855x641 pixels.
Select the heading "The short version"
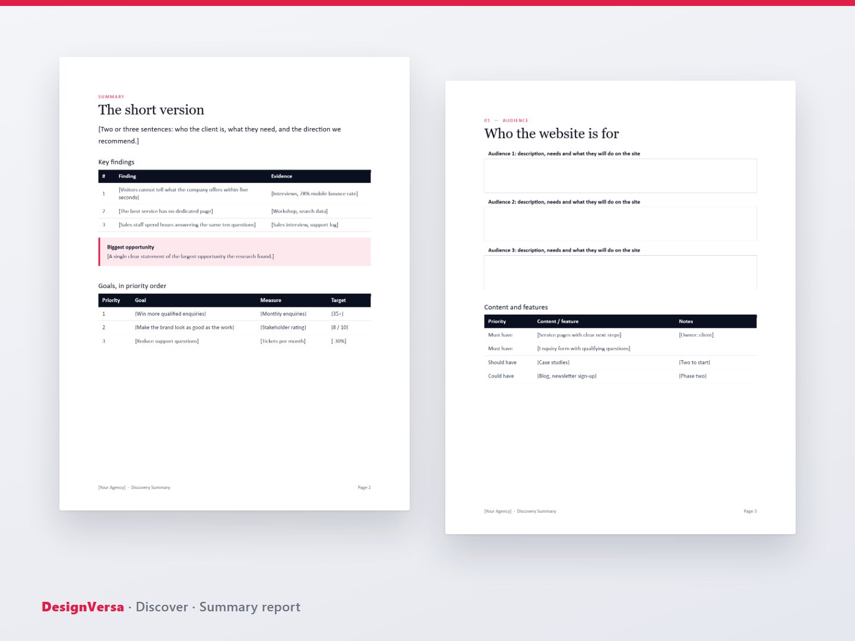click(151, 110)
